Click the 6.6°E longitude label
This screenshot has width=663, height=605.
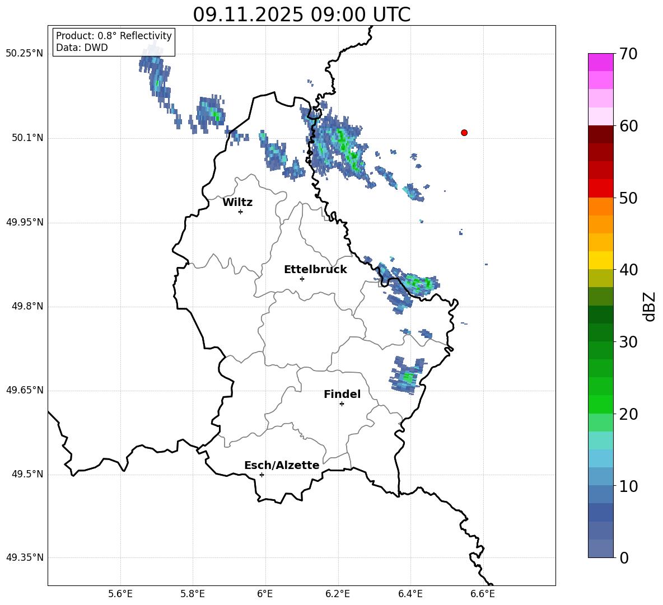coord(483,594)
